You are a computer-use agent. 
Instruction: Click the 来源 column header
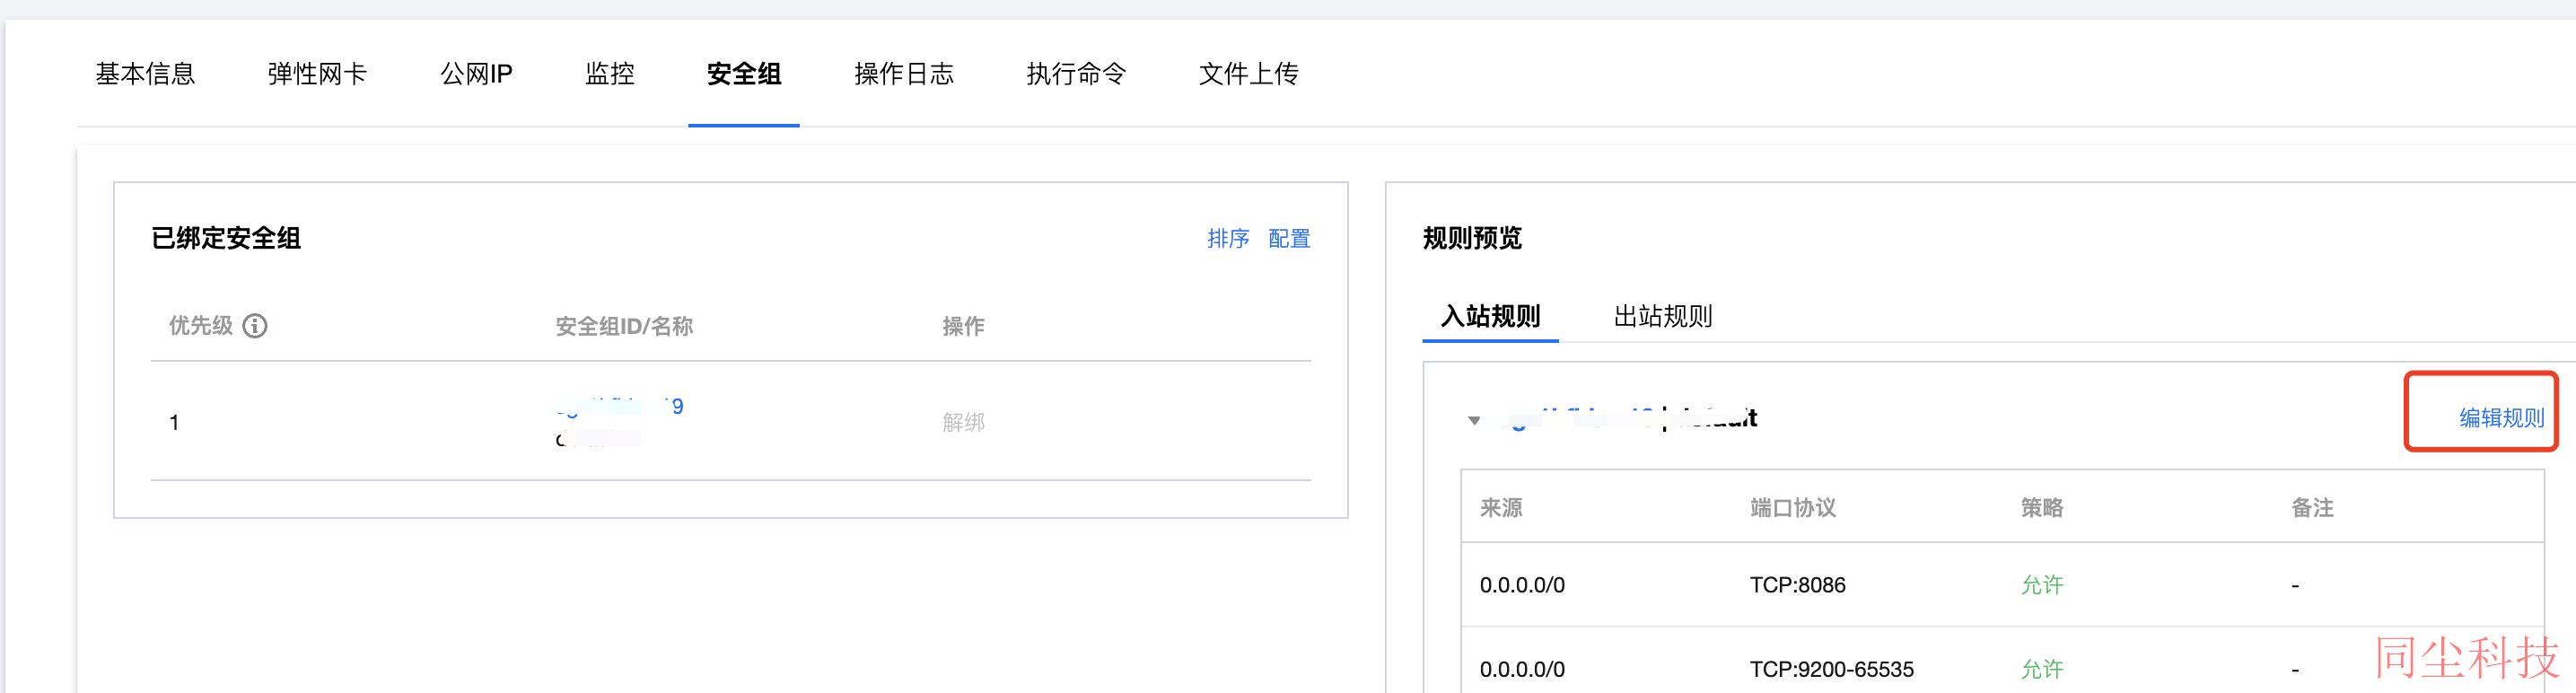click(x=1501, y=508)
